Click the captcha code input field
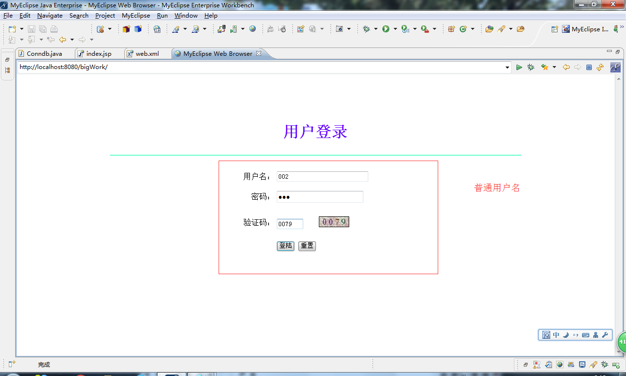Image resolution: width=626 pixels, height=376 pixels. coord(290,224)
